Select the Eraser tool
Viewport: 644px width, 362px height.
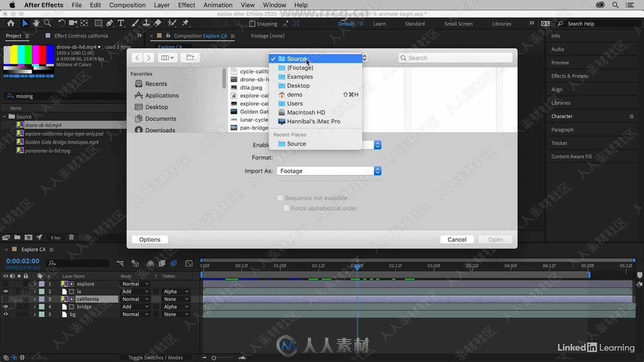pos(157,23)
